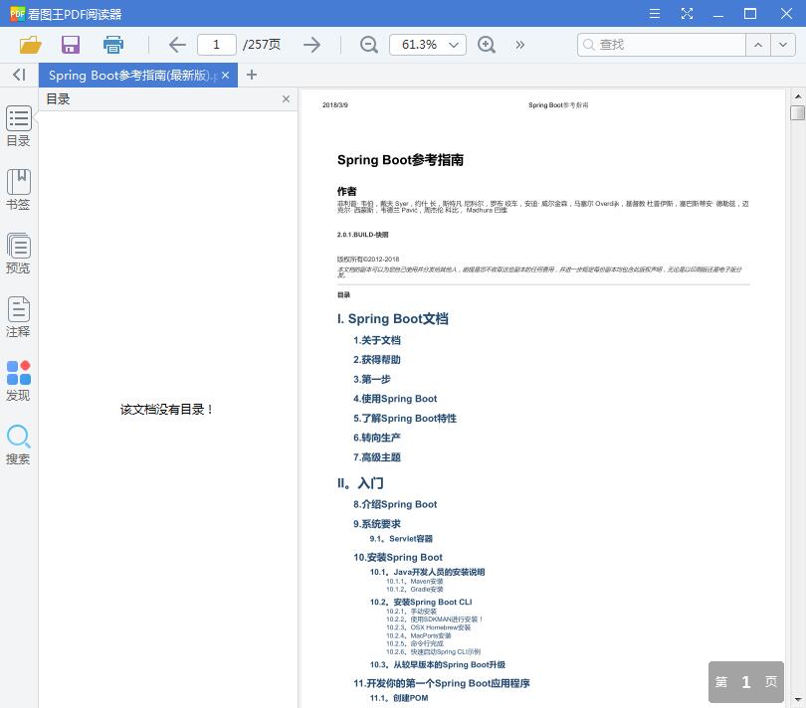Image resolution: width=806 pixels, height=708 pixels.
Task: Click the 看图王PDF阅读器 app logo
Action: click(17, 13)
